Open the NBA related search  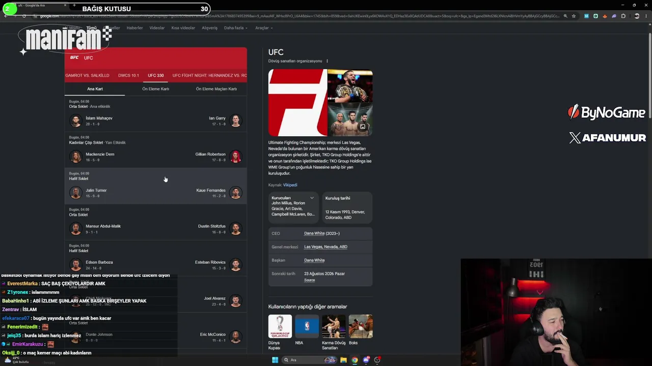(307, 330)
